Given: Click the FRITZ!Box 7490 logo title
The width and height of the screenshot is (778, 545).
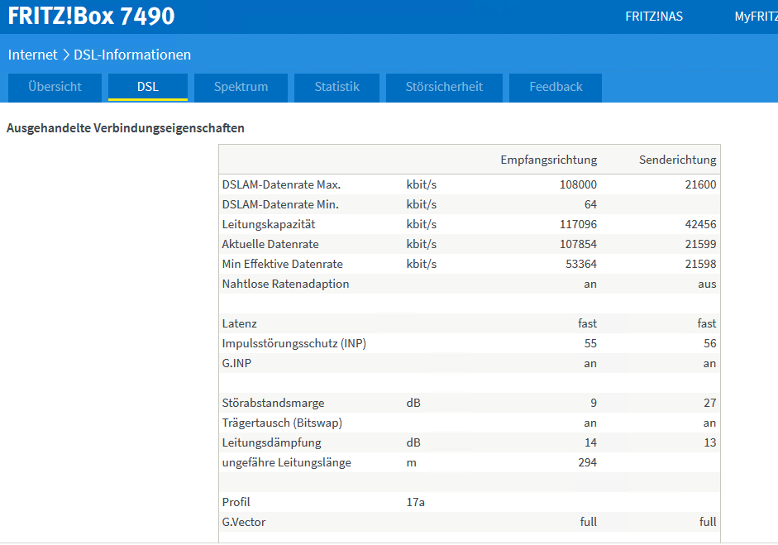Looking at the screenshot, I should (x=91, y=16).
